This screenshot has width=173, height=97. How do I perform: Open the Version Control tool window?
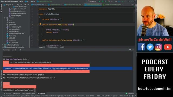[29, 93]
